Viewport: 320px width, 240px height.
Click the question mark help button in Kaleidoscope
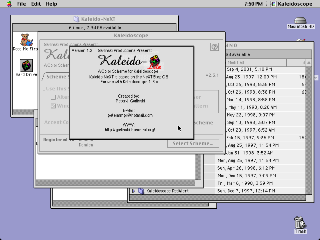pos(214,47)
